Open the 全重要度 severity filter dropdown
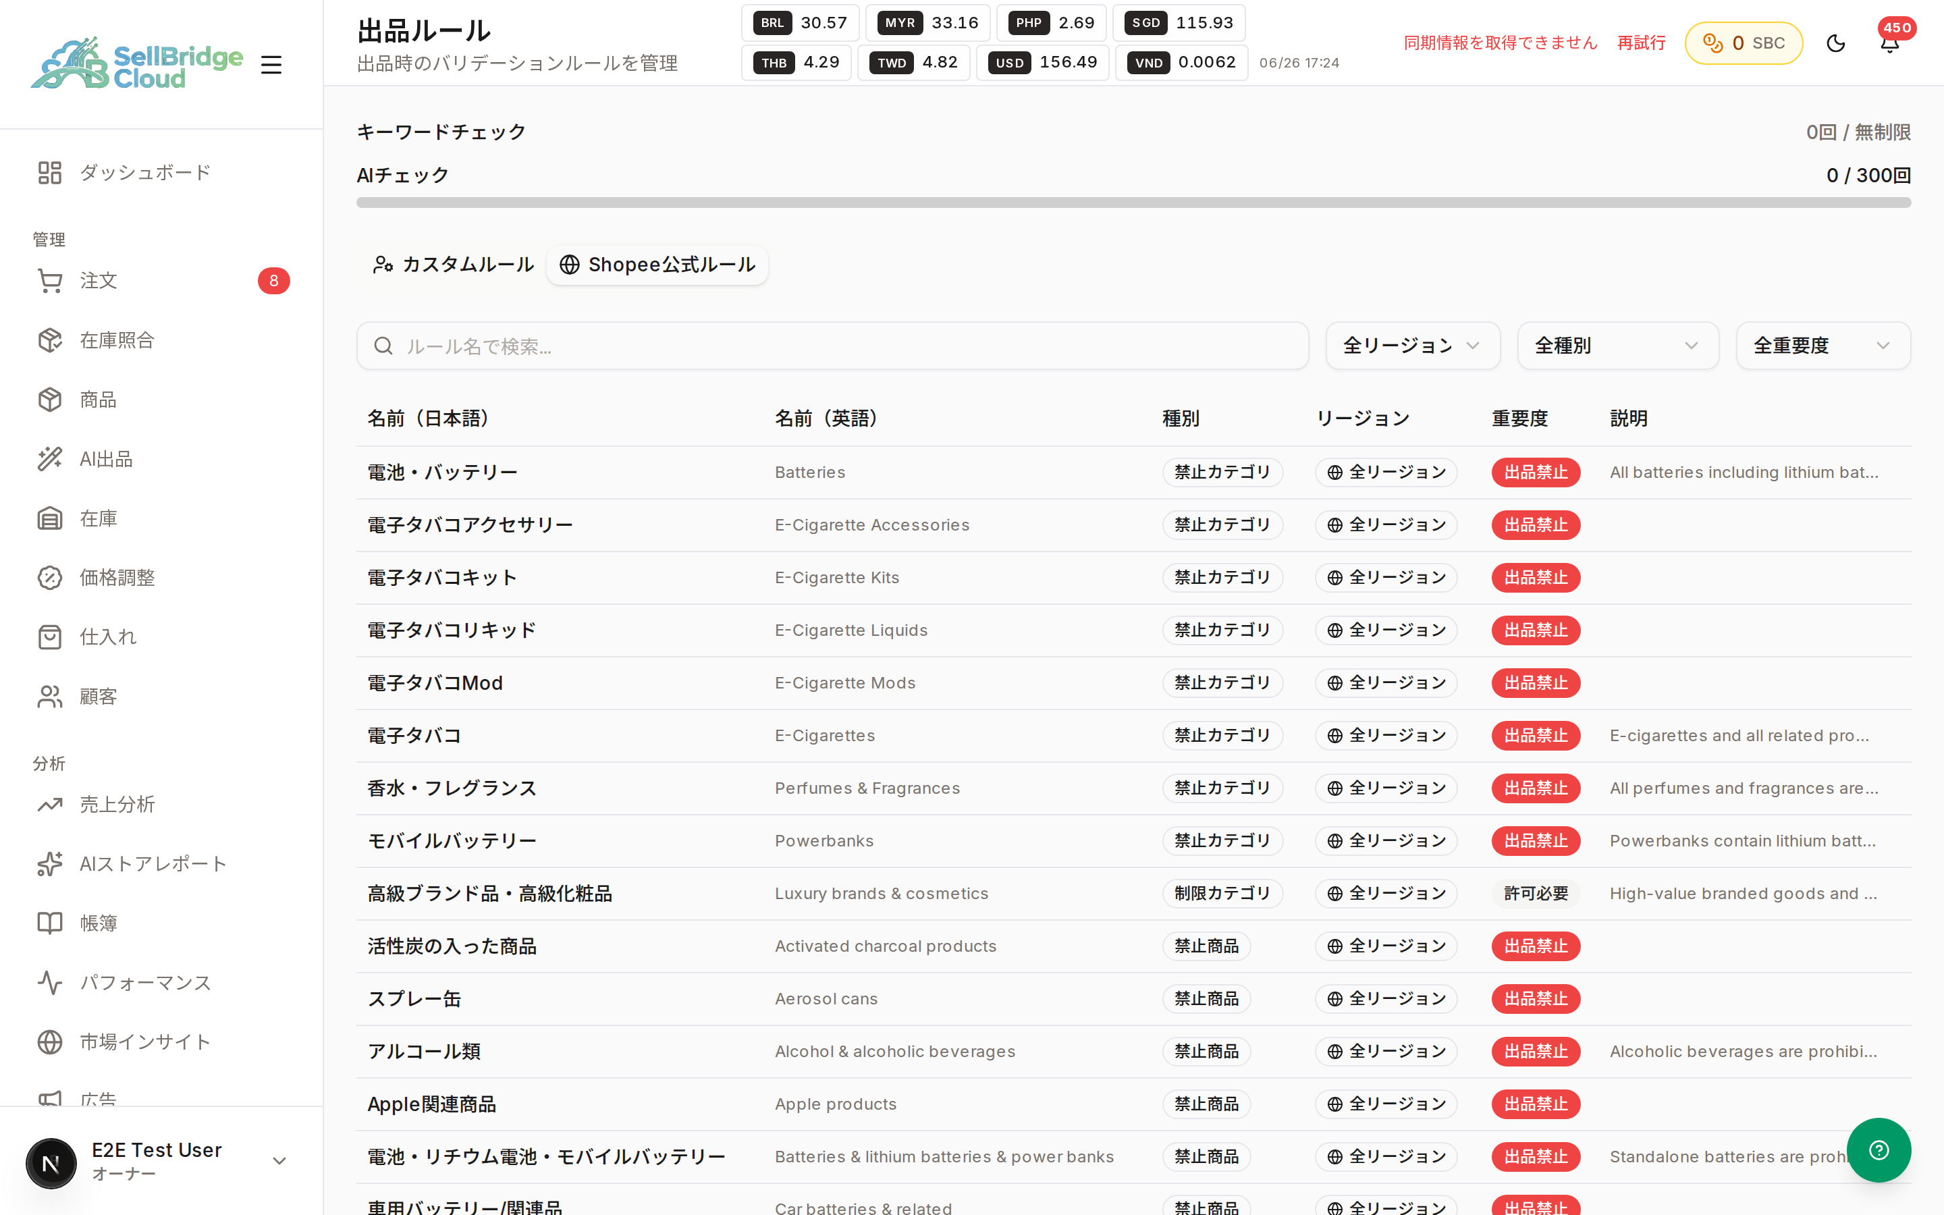 point(1823,346)
